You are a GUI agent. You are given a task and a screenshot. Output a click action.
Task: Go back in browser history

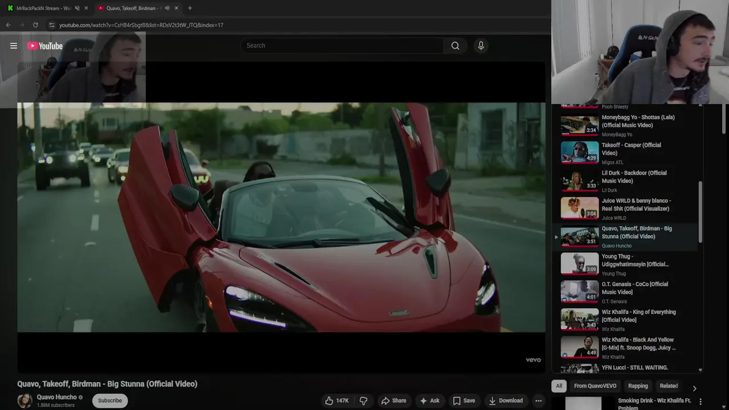(8, 25)
